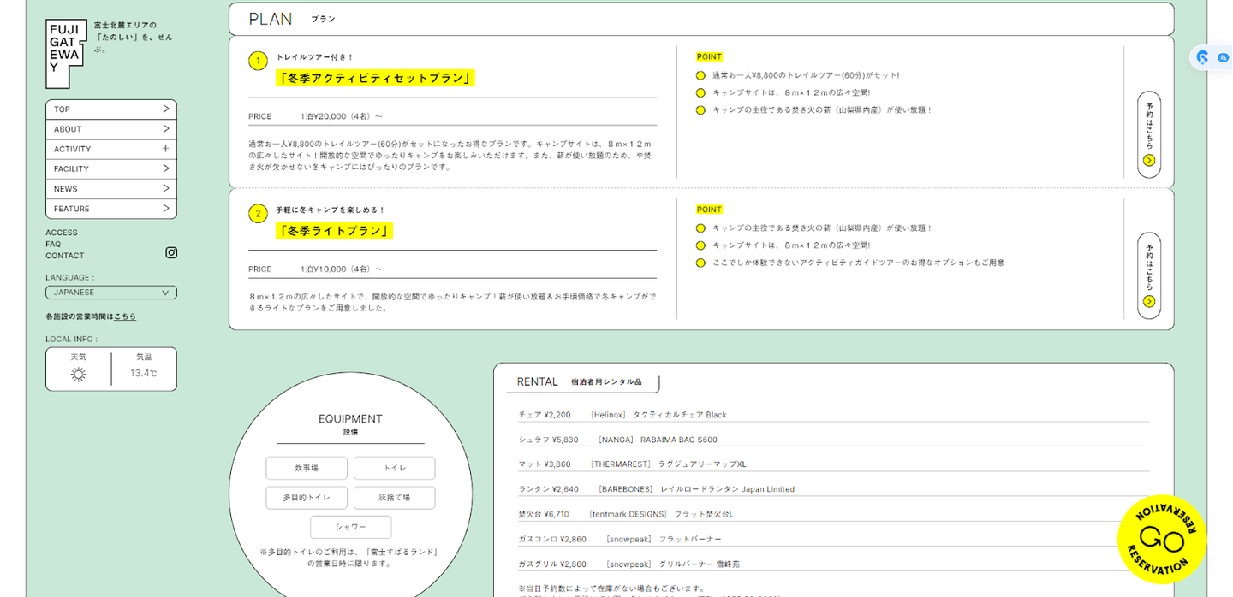The height and width of the screenshot is (597, 1233).
Task: Click 手軽に冬キャンプを楽しめる！ subtitle
Action: coord(331,210)
